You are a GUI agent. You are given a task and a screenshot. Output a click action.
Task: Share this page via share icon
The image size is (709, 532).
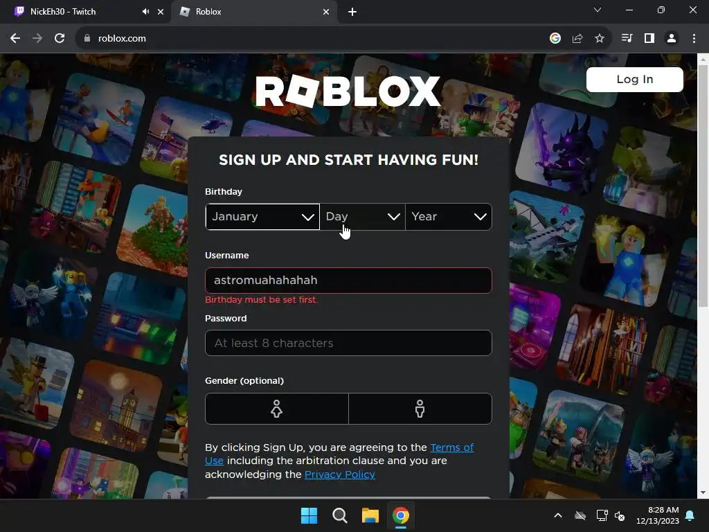(x=577, y=39)
